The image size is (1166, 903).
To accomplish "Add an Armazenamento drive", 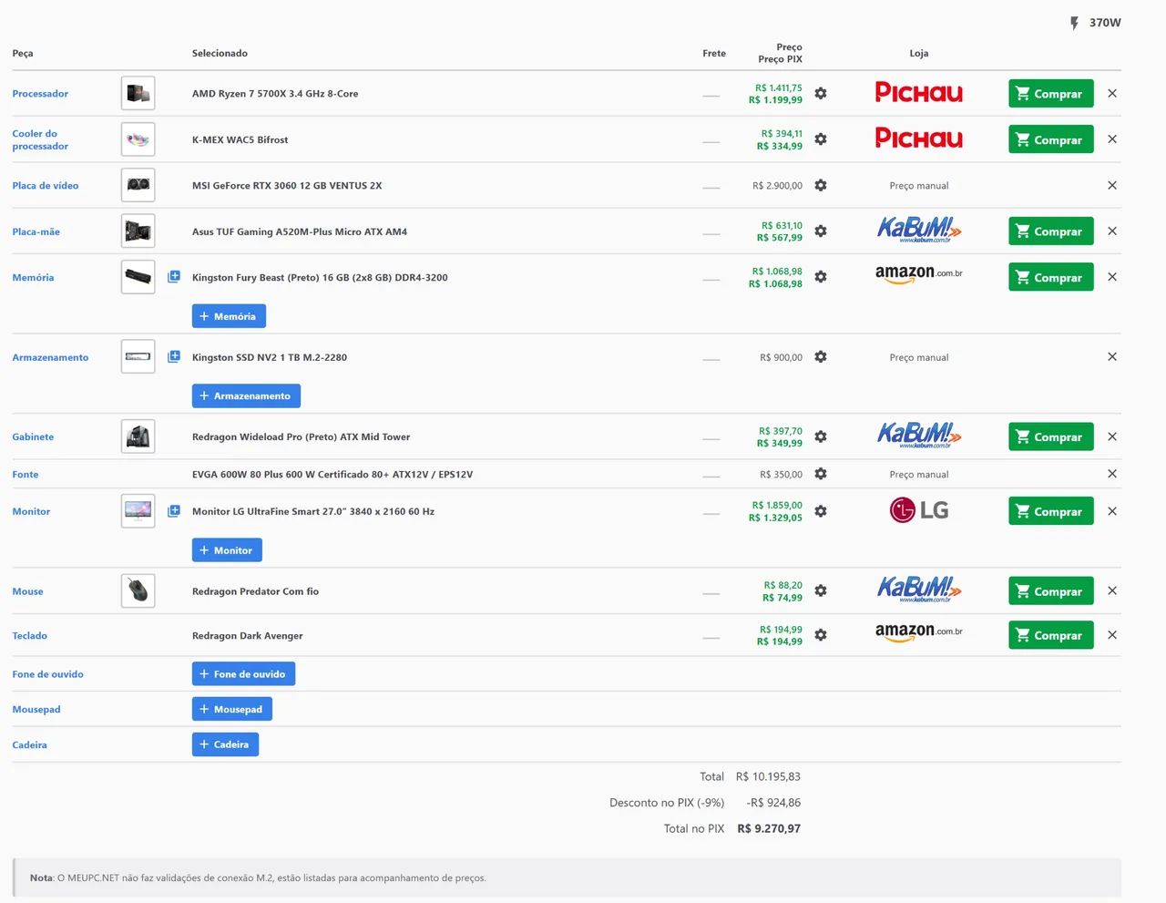I will coord(246,395).
